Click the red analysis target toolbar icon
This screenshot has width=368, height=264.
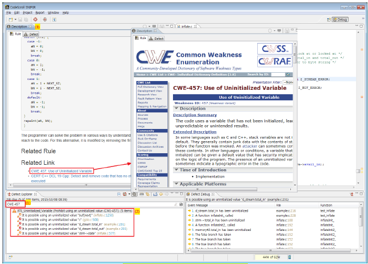point(35,19)
